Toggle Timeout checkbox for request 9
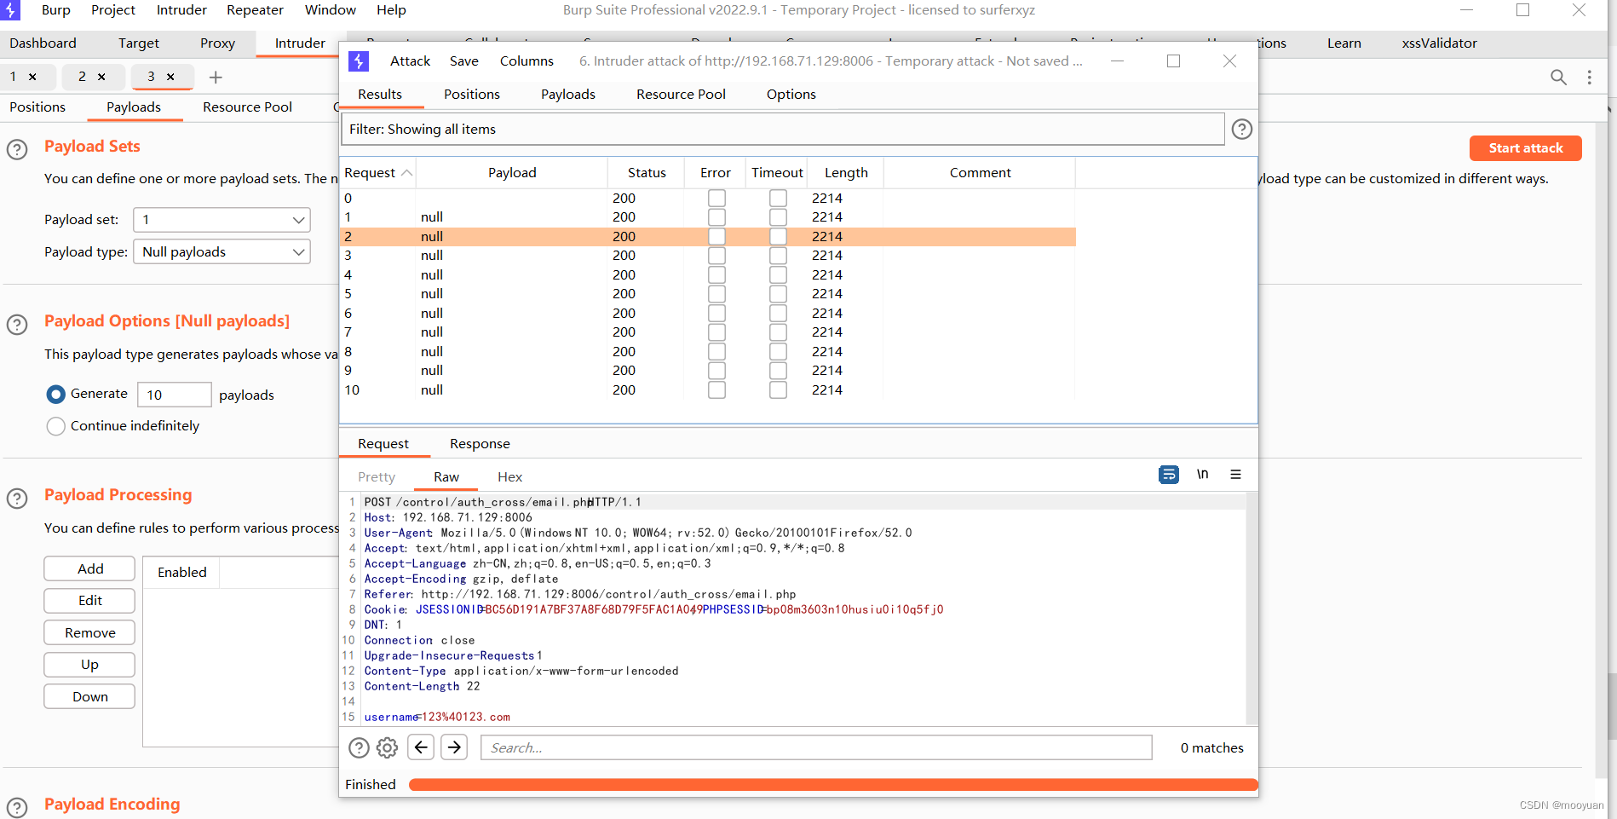Screen dimensions: 1617x819 coord(778,371)
